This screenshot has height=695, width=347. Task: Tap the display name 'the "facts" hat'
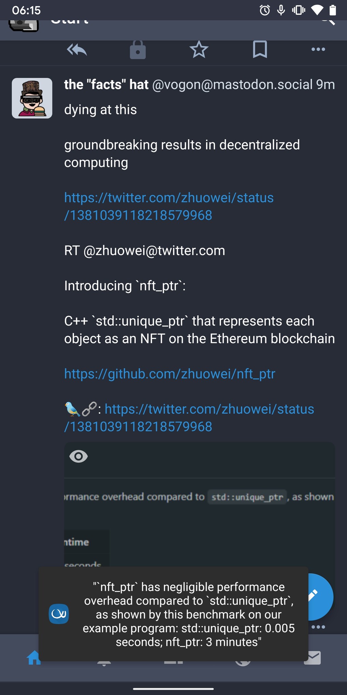106,85
